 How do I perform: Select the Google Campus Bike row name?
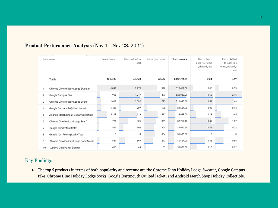pyautogui.click(x=61, y=95)
